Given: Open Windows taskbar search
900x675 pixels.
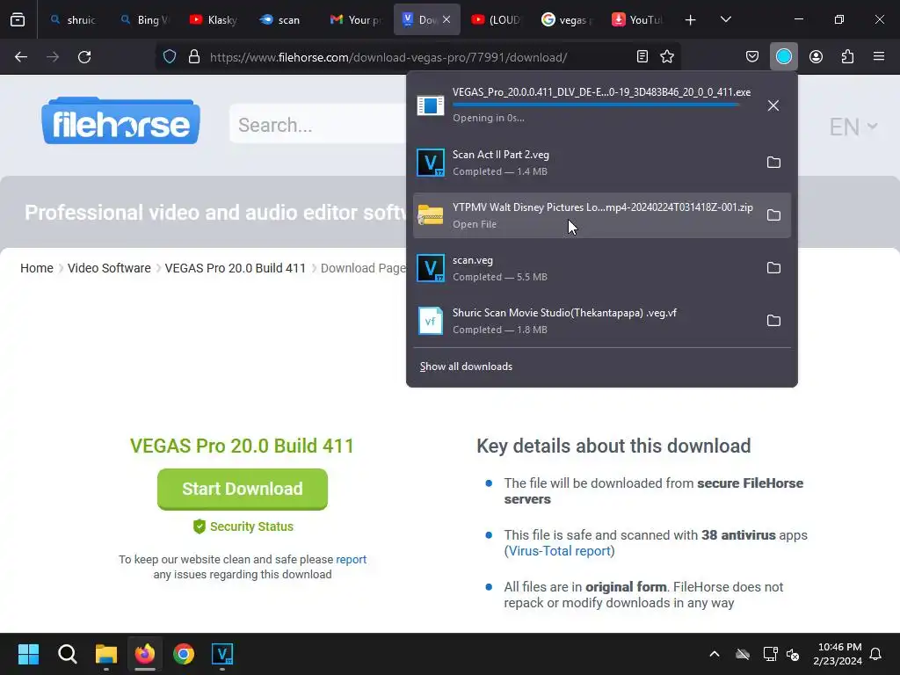Looking at the screenshot, I should point(67,654).
